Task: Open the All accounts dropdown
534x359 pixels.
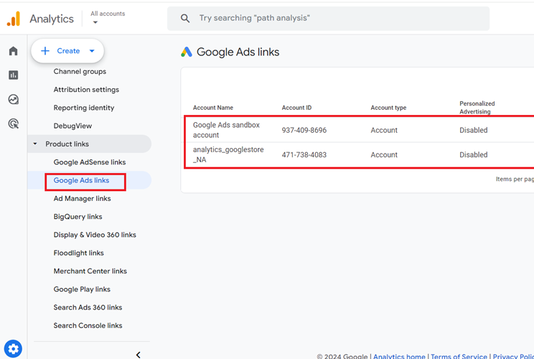Action: tap(108, 18)
